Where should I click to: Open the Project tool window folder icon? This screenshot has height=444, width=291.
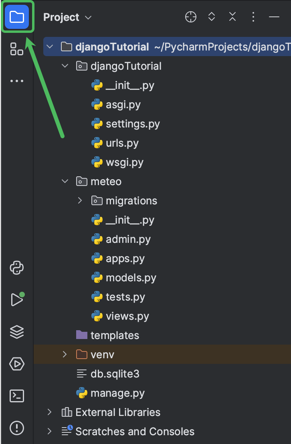click(16, 16)
